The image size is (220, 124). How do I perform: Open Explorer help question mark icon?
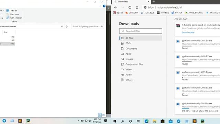104,6
